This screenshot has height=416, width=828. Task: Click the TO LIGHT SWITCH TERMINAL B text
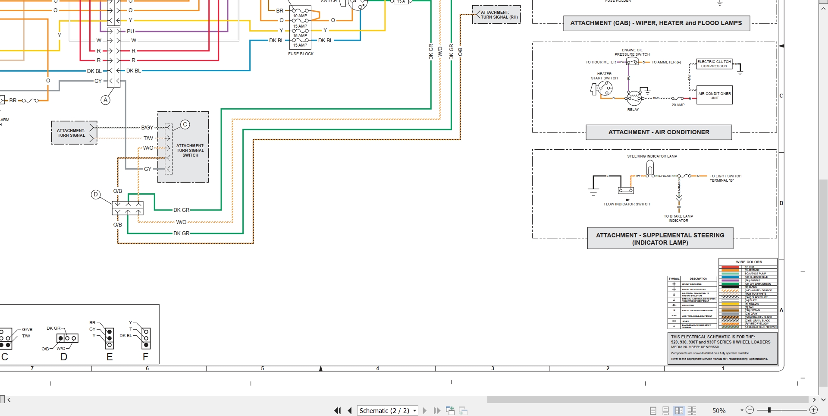(x=725, y=178)
